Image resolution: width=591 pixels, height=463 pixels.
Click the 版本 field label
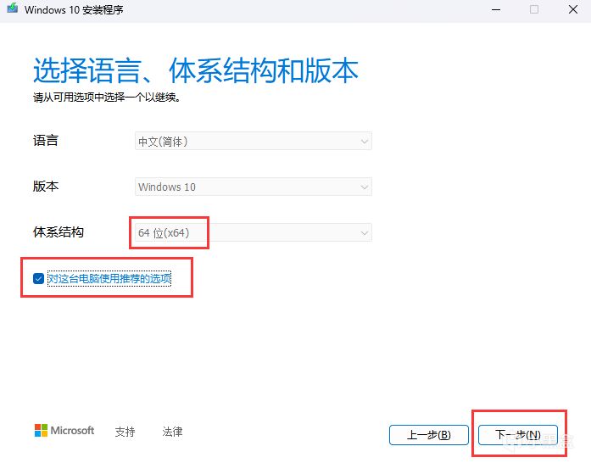click(46, 187)
